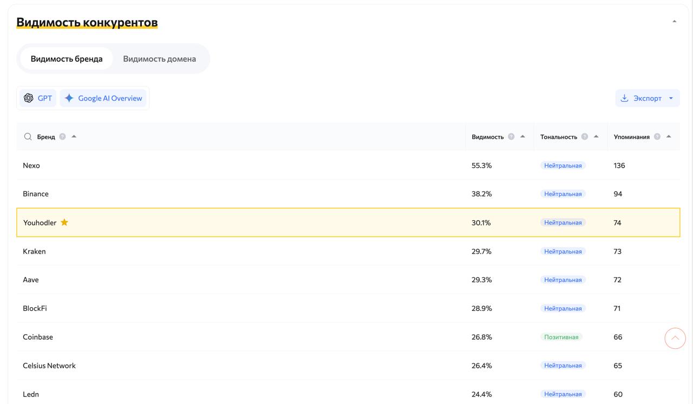Click the gold star beside Youhodler
The height and width of the screenshot is (404, 693).
pyautogui.click(x=64, y=222)
